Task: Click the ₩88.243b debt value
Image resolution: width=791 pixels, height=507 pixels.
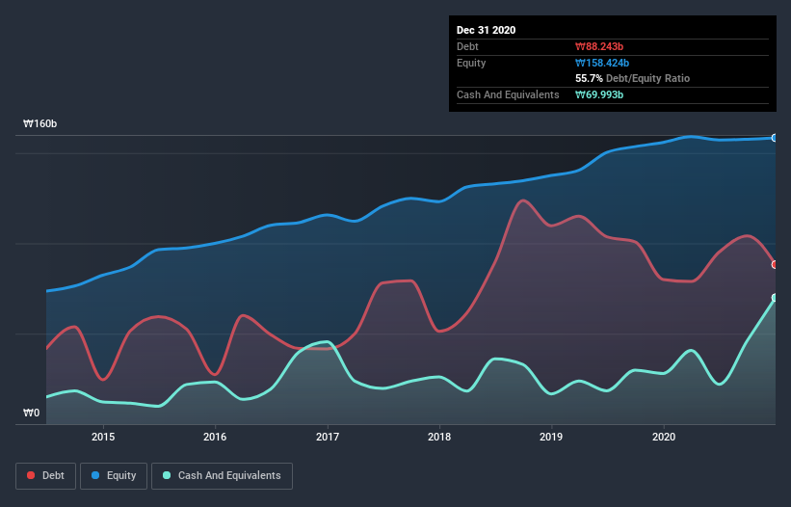Action: pos(599,46)
